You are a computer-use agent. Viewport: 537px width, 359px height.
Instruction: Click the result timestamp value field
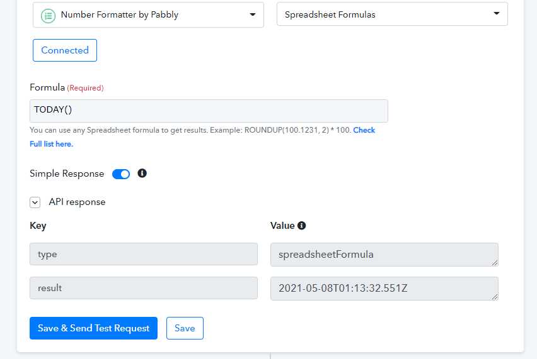[x=384, y=289]
